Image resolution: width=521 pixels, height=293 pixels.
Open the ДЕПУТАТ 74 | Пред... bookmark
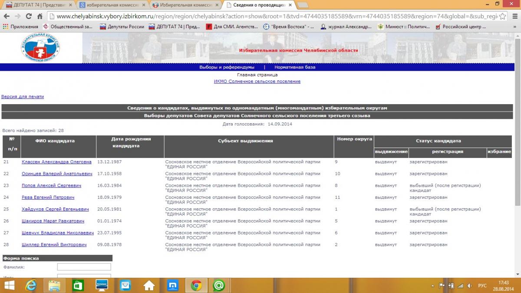pos(175,26)
